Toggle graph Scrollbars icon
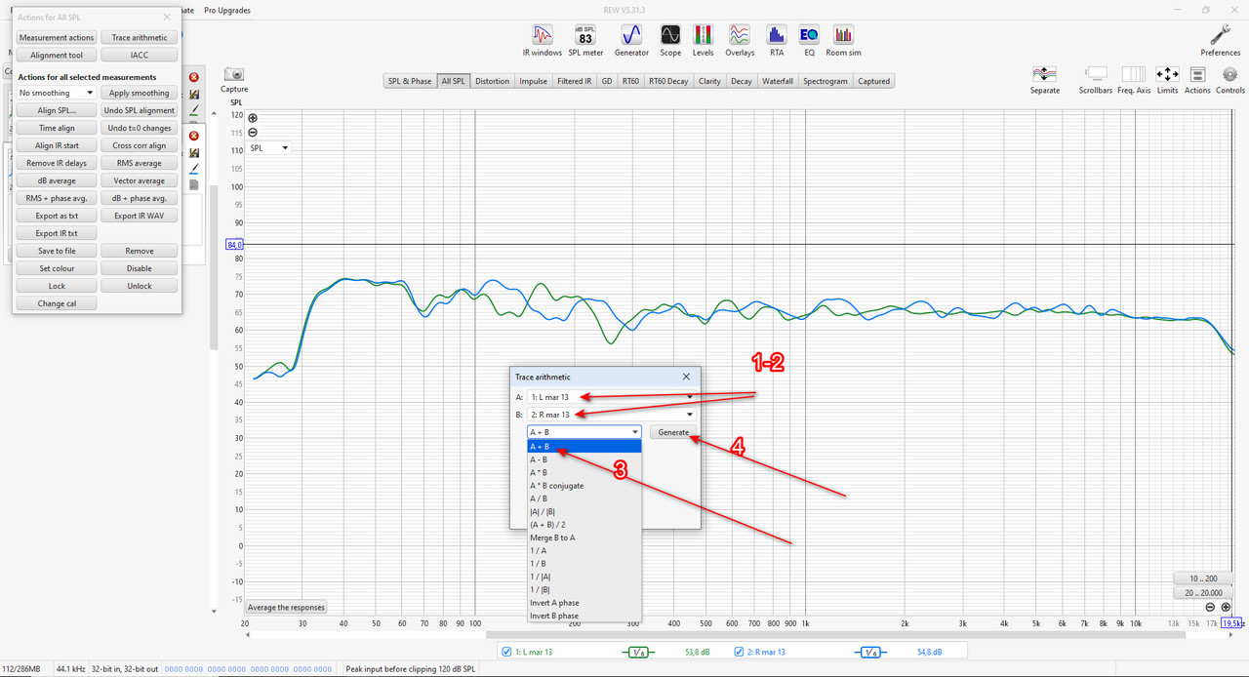The width and height of the screenshot is (1249, 677). point(1096,80)
